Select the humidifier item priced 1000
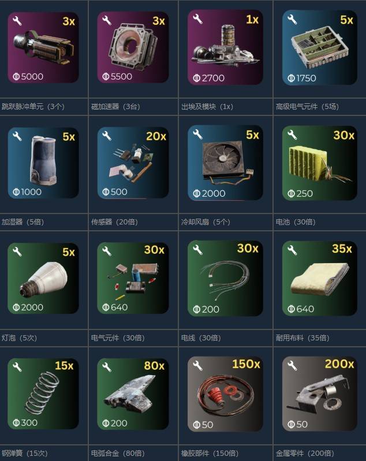This screenshot has width=366, height=461. click(x=43, y=163)
